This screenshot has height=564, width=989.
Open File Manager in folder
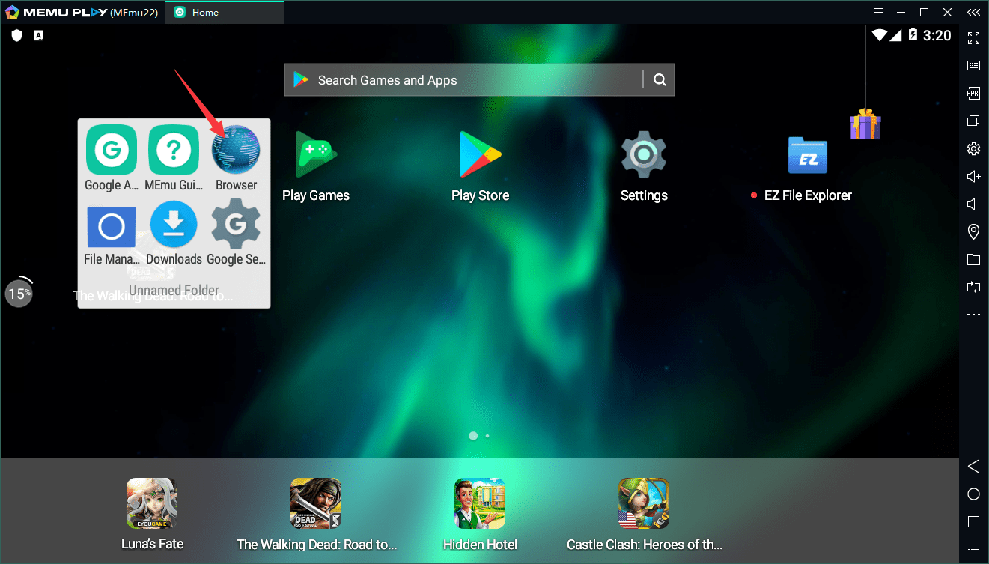click(112, 226)
